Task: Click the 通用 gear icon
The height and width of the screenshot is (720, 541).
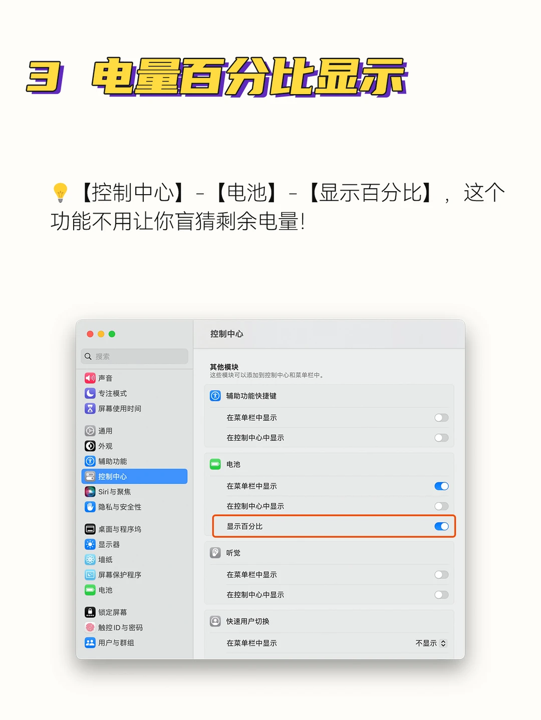Action: pyautogui.click(x=90, y=430)
